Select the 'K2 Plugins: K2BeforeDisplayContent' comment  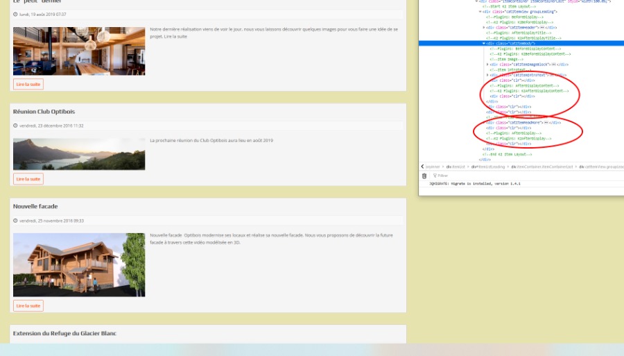530,53
